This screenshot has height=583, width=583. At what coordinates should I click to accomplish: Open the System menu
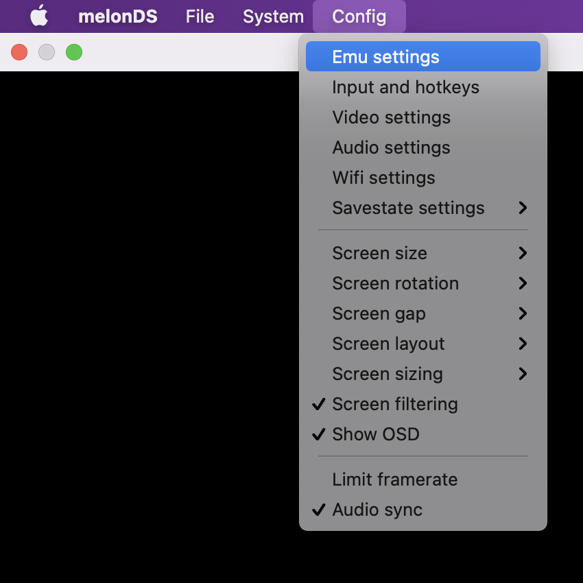pyautogui.click(x=272, y=16)
